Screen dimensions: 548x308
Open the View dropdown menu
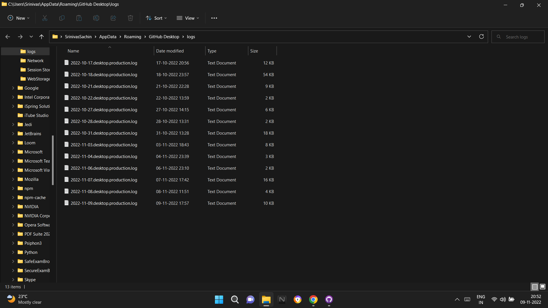click(188, 18)
